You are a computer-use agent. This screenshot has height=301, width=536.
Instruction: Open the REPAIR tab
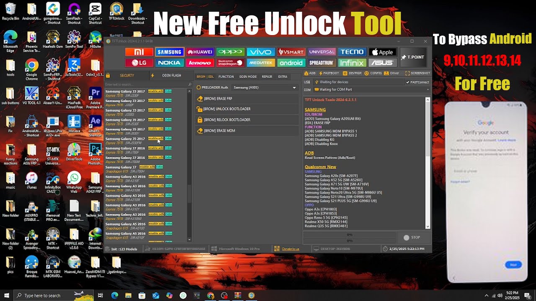267,77
